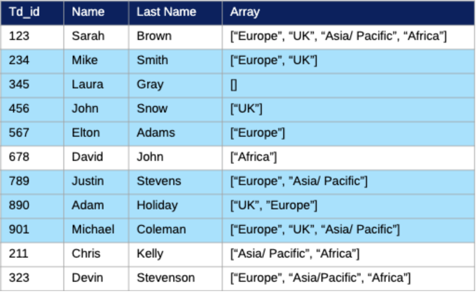
Task: Select the Array column header
Action: [x=245, y=12]
